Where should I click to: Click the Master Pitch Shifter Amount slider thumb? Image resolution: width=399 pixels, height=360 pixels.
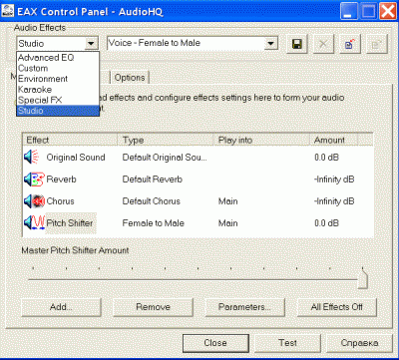coord(362,279)
